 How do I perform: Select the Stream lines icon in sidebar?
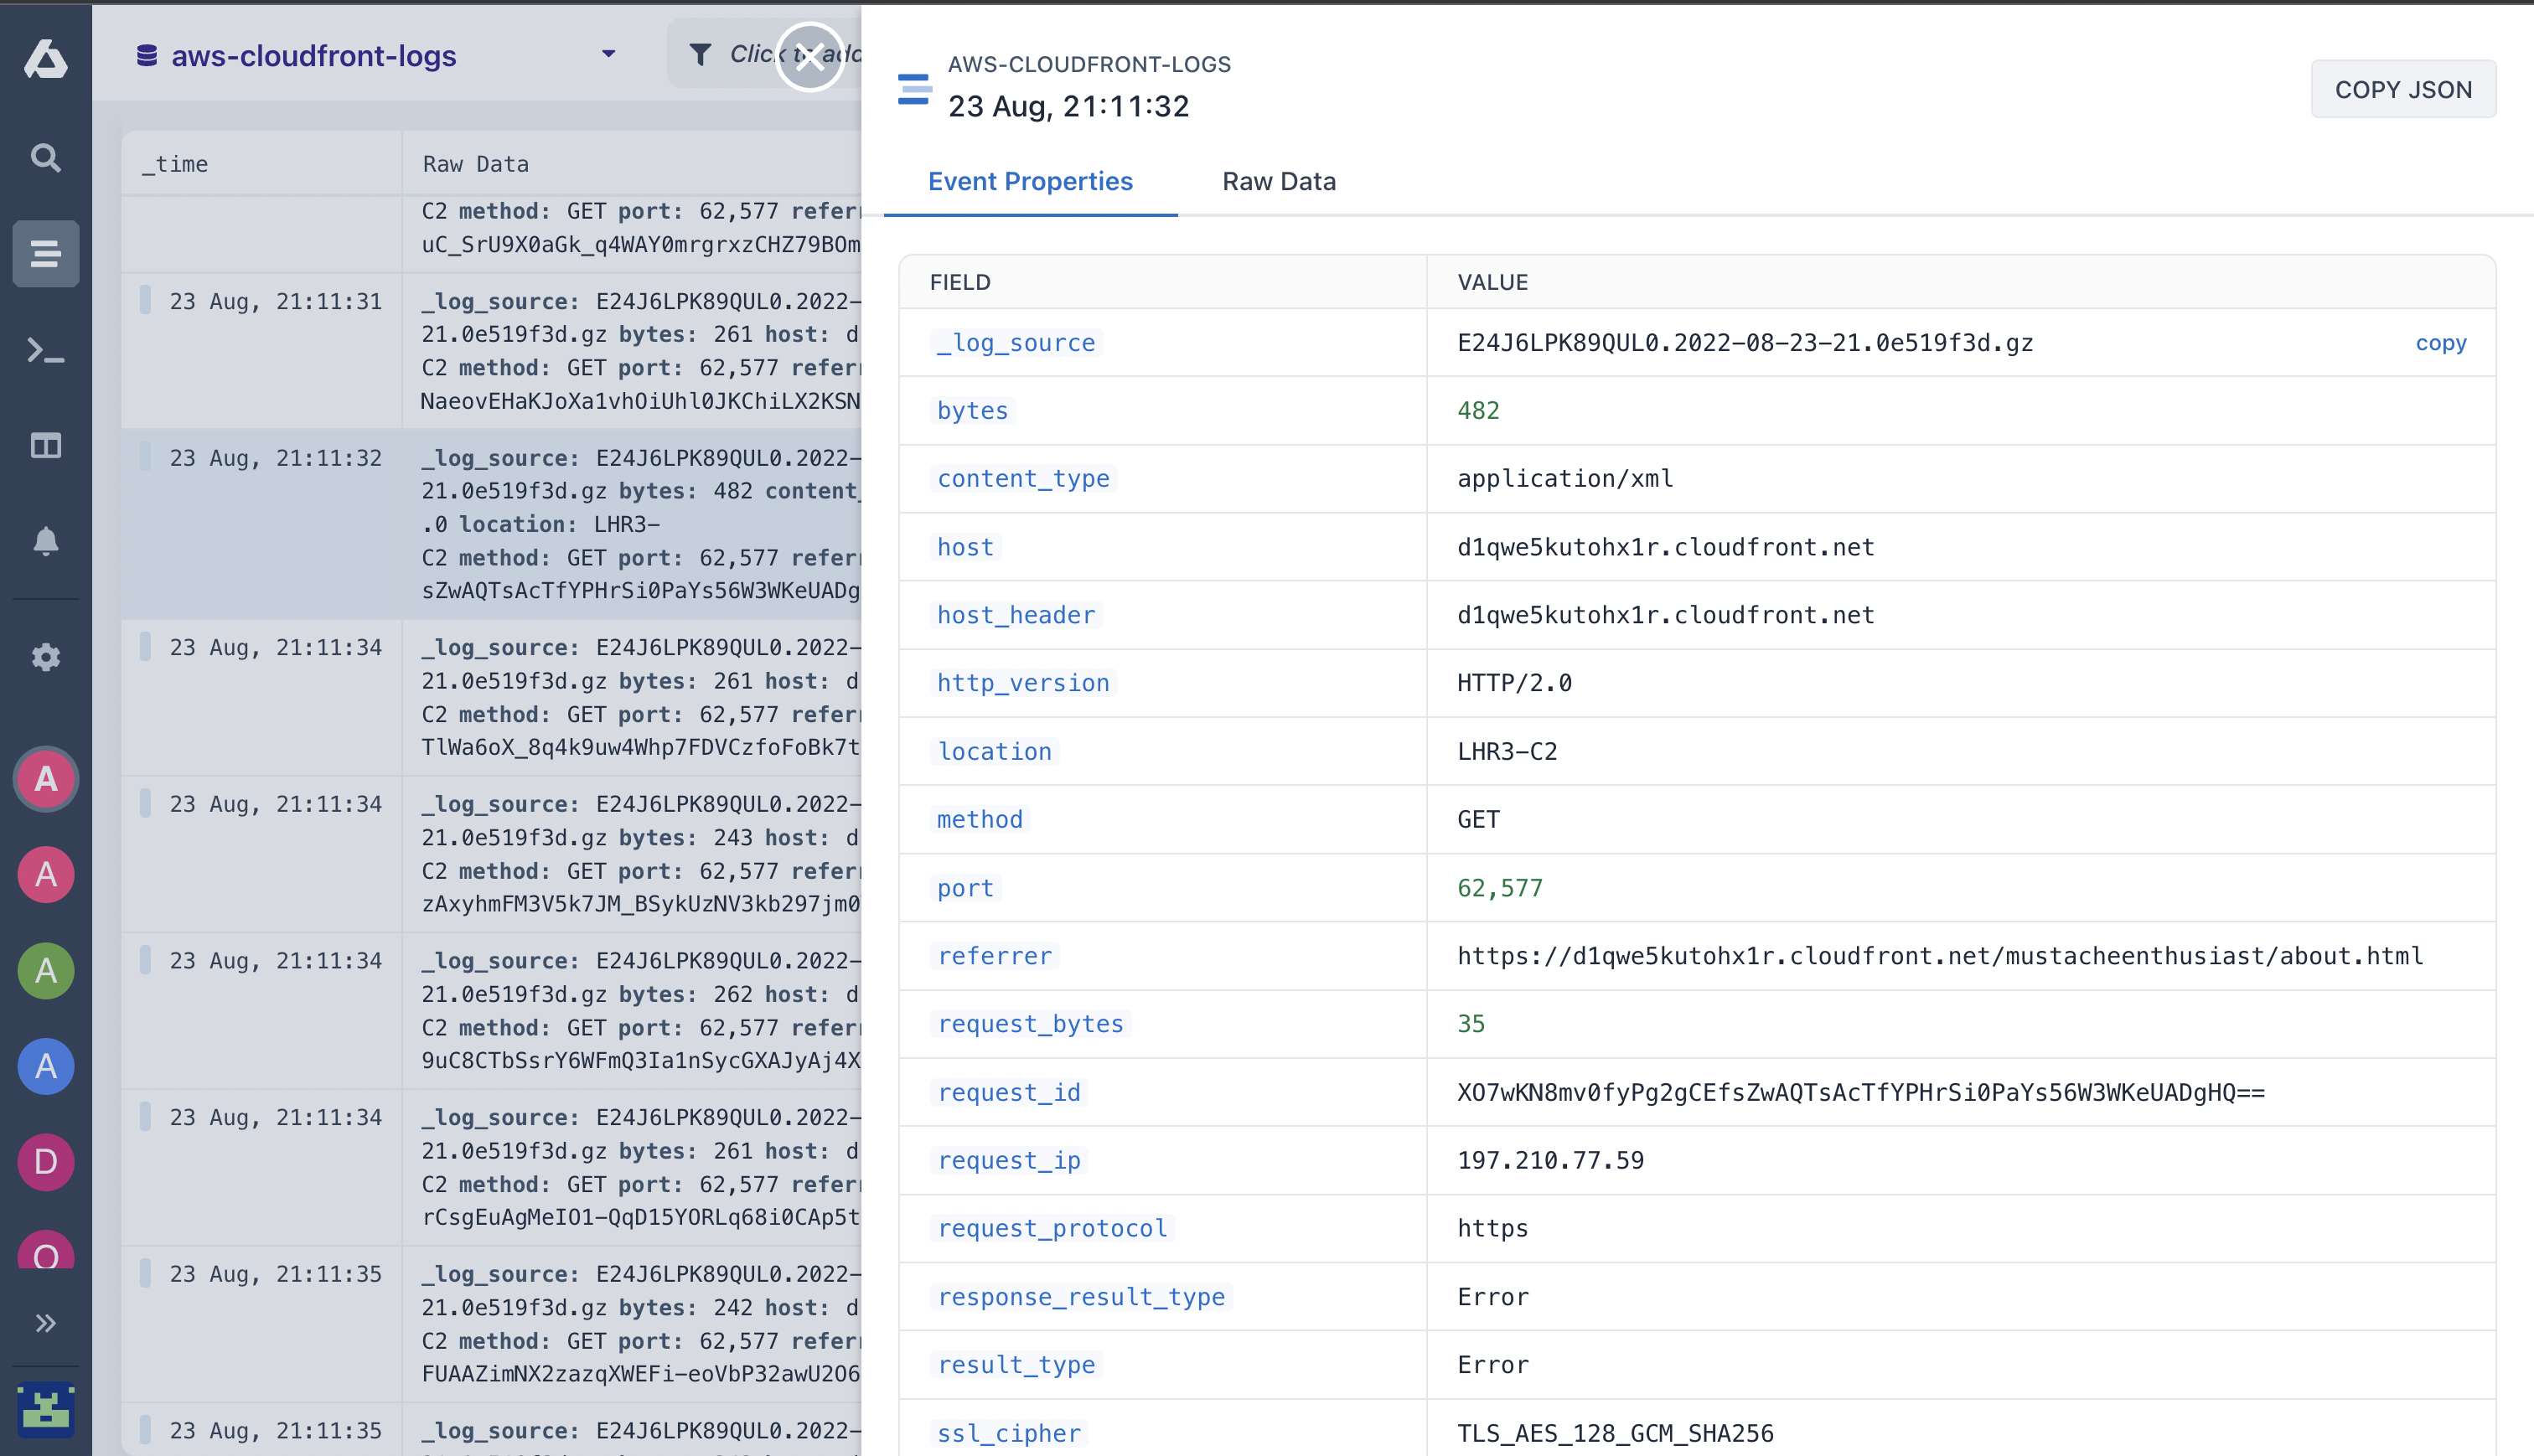(45, 254)
